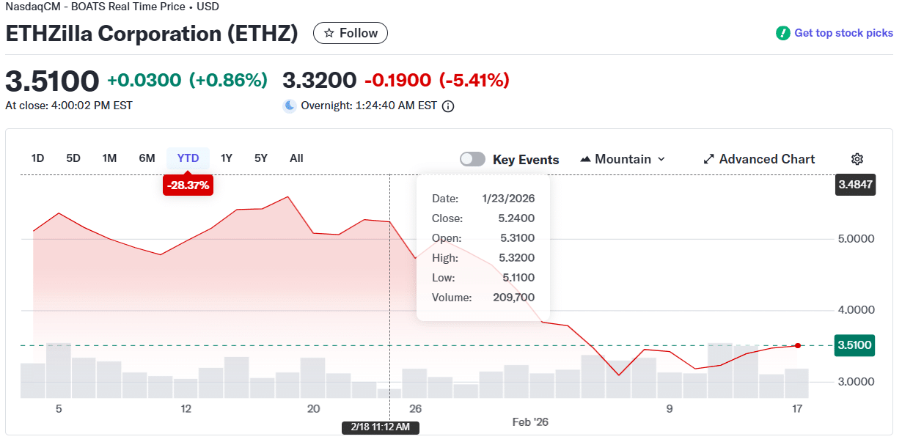
Task: Expand the Mountain chart type dropdown
Action: click(661, 159)
